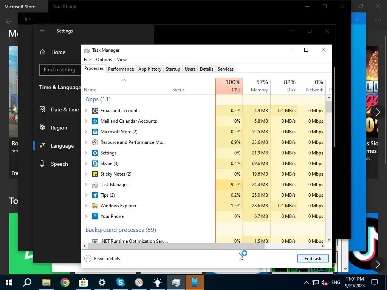Viewport: 387px width, 290px height.
Task: Click Settings Home icon in sidebar
Action: coord(43,52)
